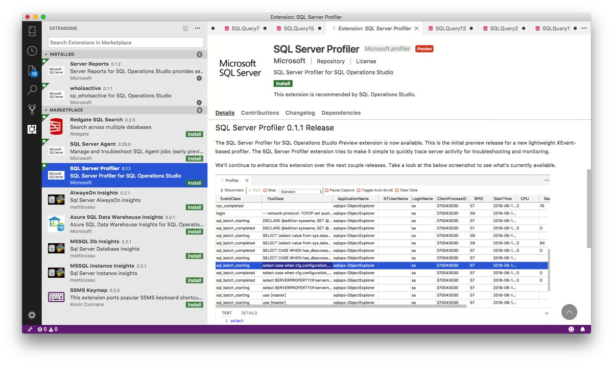Open the Servers view in activity bar
Image resolution: width=613 pixels, height=365 pixels.
click(x=32, y=31)
